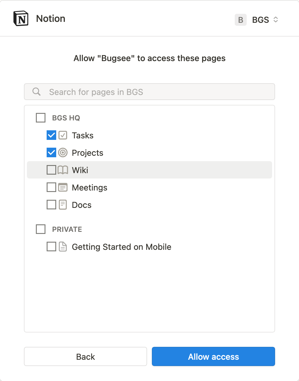299x381 pixels.
Task: Click the Docs page icon
Action: coord(62,205)
